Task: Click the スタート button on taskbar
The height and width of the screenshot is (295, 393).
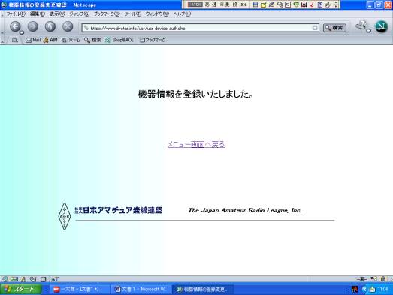Action: [x=21, y=289]
